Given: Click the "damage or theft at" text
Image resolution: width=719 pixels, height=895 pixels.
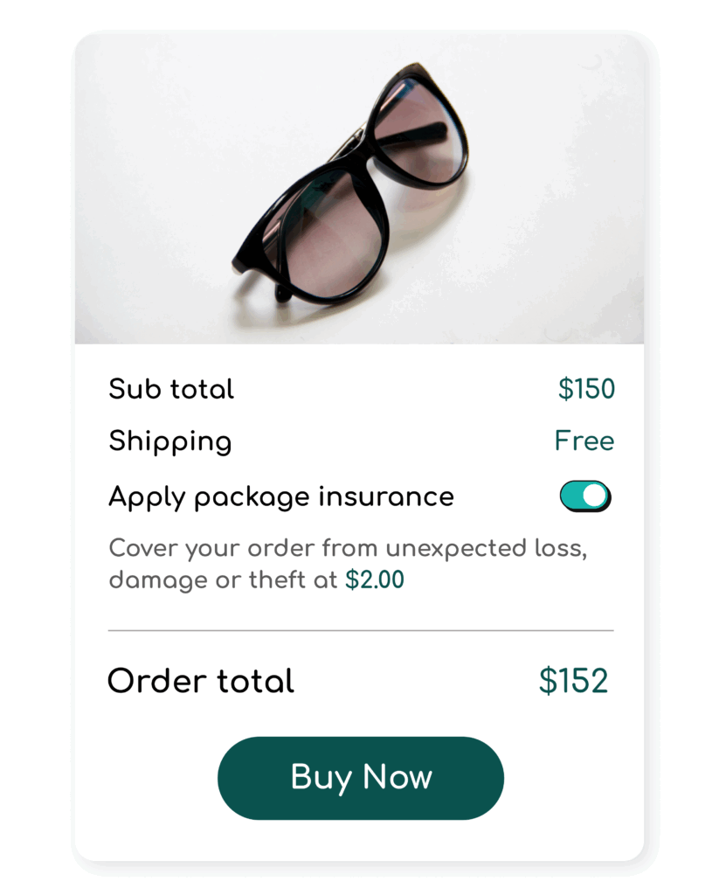Looking at the screenshot, I should 224,579.
